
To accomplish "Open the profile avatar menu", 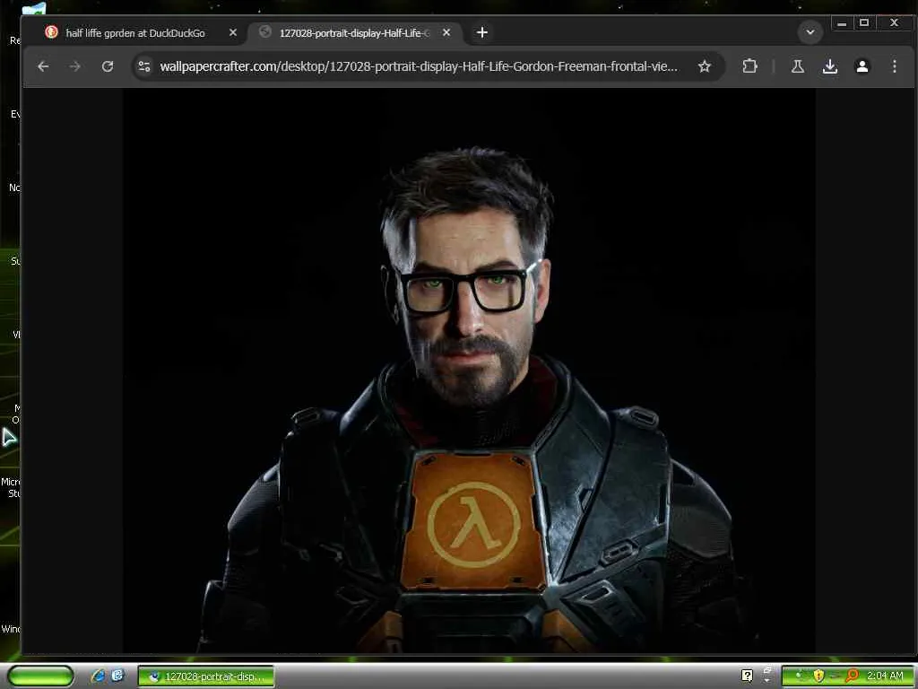I will 862,66.
